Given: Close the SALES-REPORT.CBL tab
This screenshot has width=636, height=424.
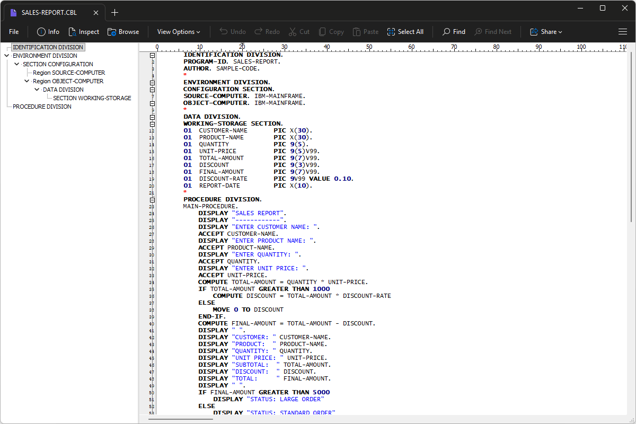Looking at the screenshot, I should [96, 12].
